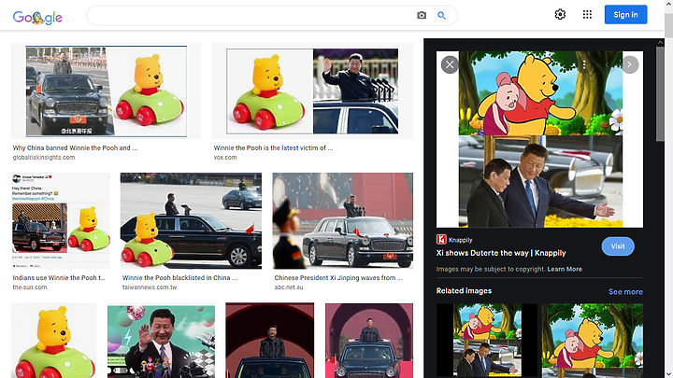Click the Knappily source name text
Viewport: 673px width, 378px height.
(x=461, y=240)
